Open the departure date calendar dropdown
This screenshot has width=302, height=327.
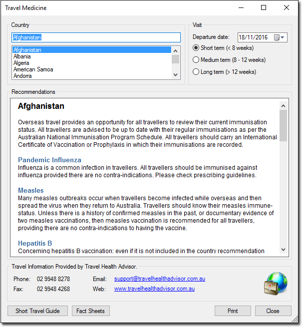pyautogui.click(x=279, y=37)
